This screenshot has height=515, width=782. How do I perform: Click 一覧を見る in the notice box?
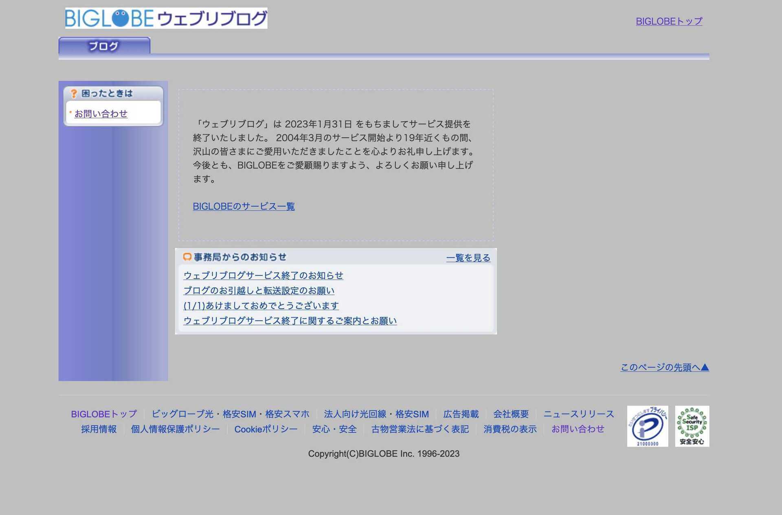468,258
